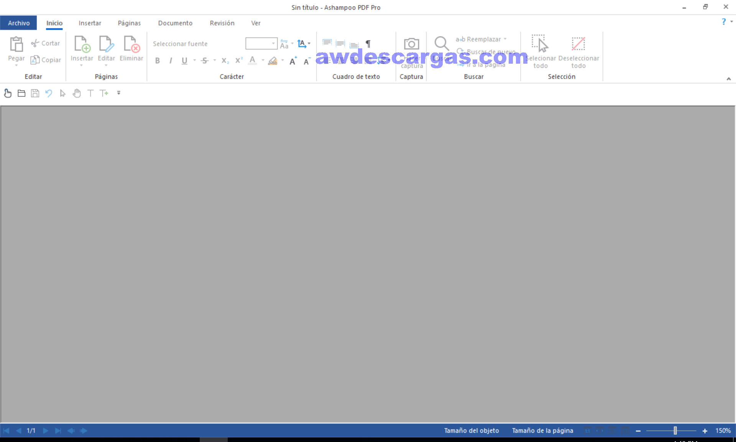Click the Insertar page icon

click(82, 44)
